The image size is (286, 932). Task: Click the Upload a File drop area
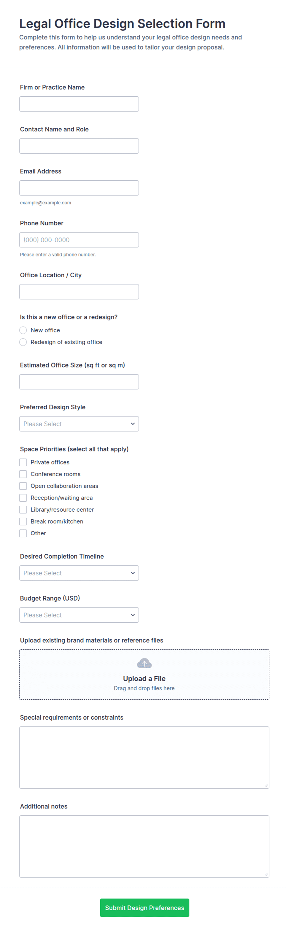click(x=144, y=674)
